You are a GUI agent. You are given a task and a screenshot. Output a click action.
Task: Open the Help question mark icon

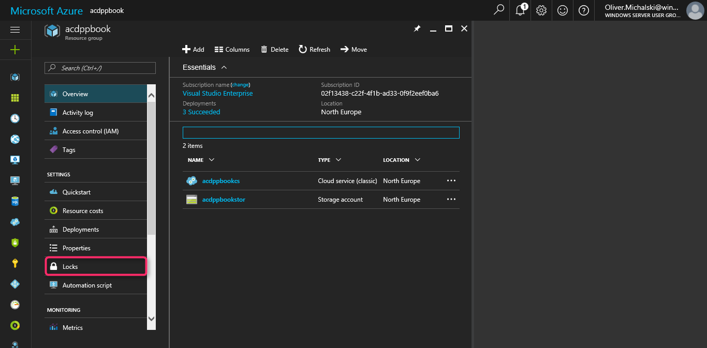584,10
